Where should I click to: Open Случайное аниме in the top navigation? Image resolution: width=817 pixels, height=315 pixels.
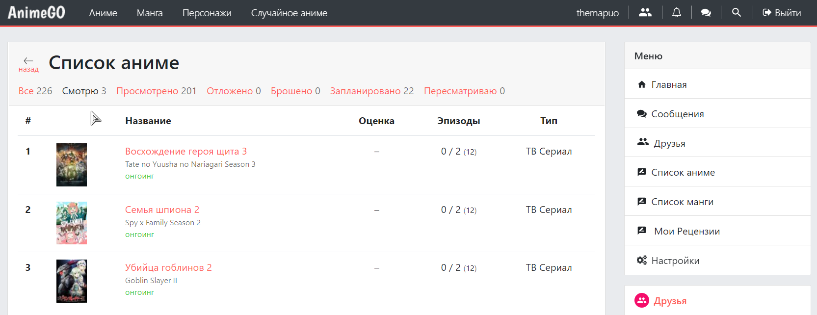point(289,13)
